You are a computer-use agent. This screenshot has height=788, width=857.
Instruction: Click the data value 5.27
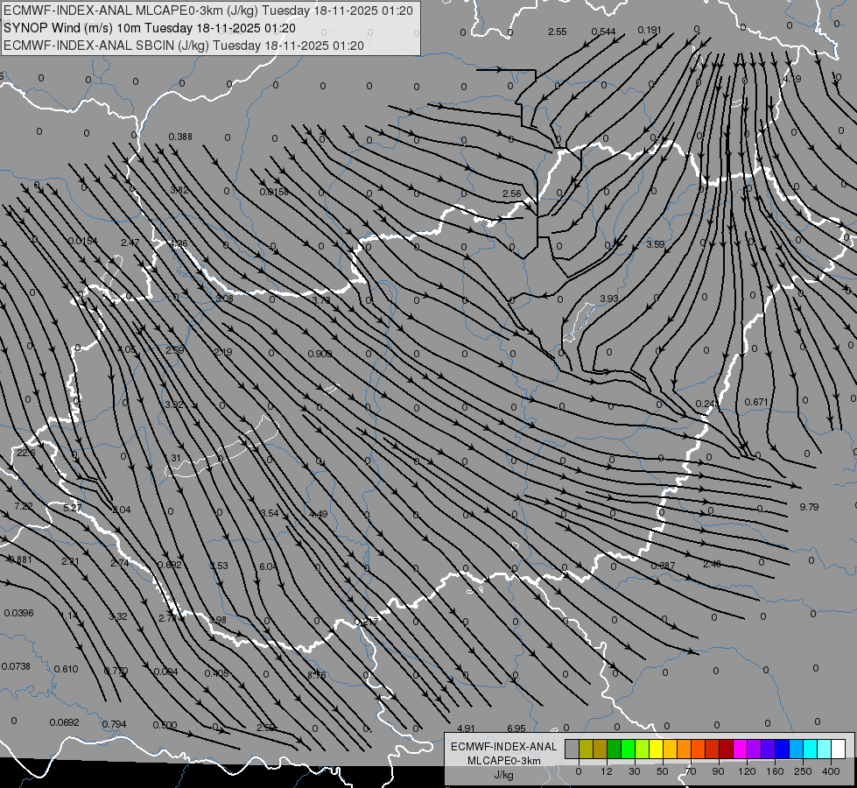(72, 508)
